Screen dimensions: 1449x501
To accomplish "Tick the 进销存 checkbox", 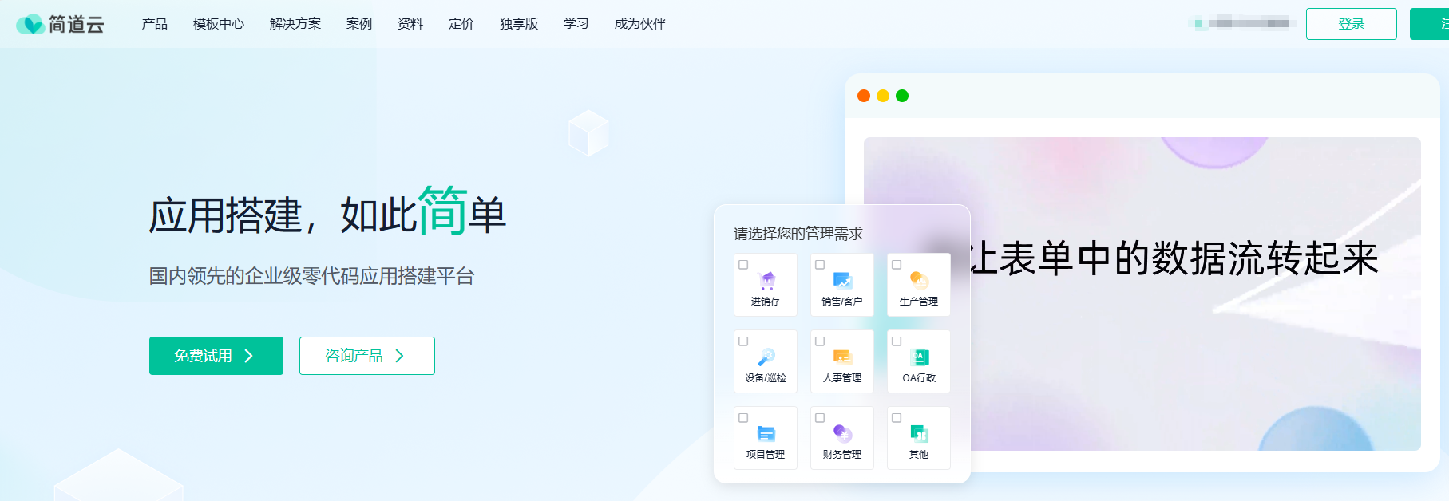I will 743,265.
